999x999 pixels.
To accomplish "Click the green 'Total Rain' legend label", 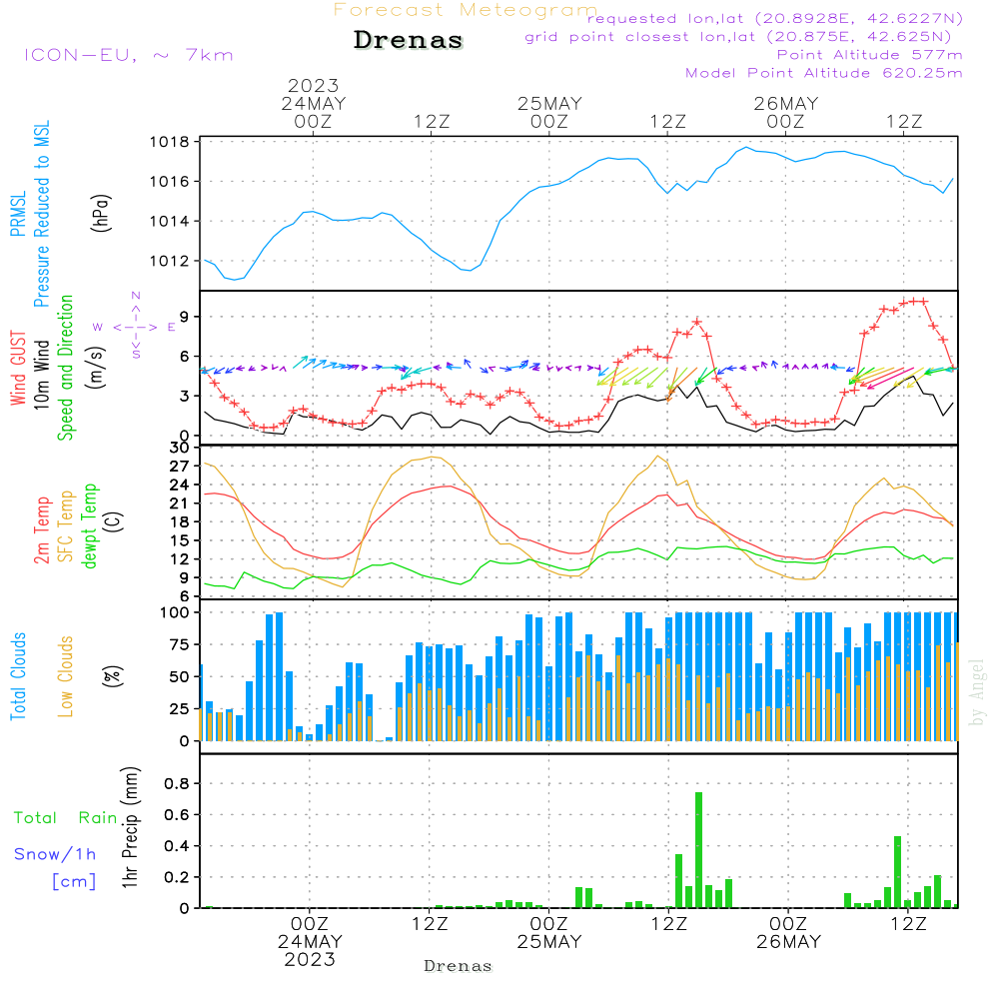I will click(65, 818).
